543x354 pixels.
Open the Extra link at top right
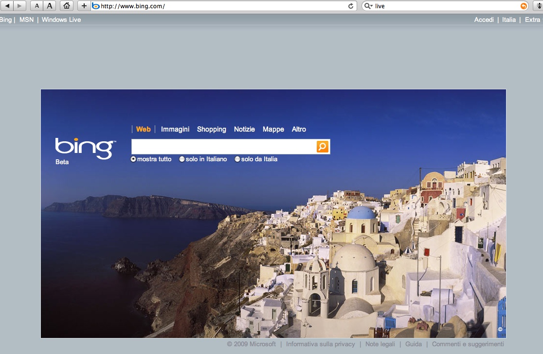[x=532, y=20]
